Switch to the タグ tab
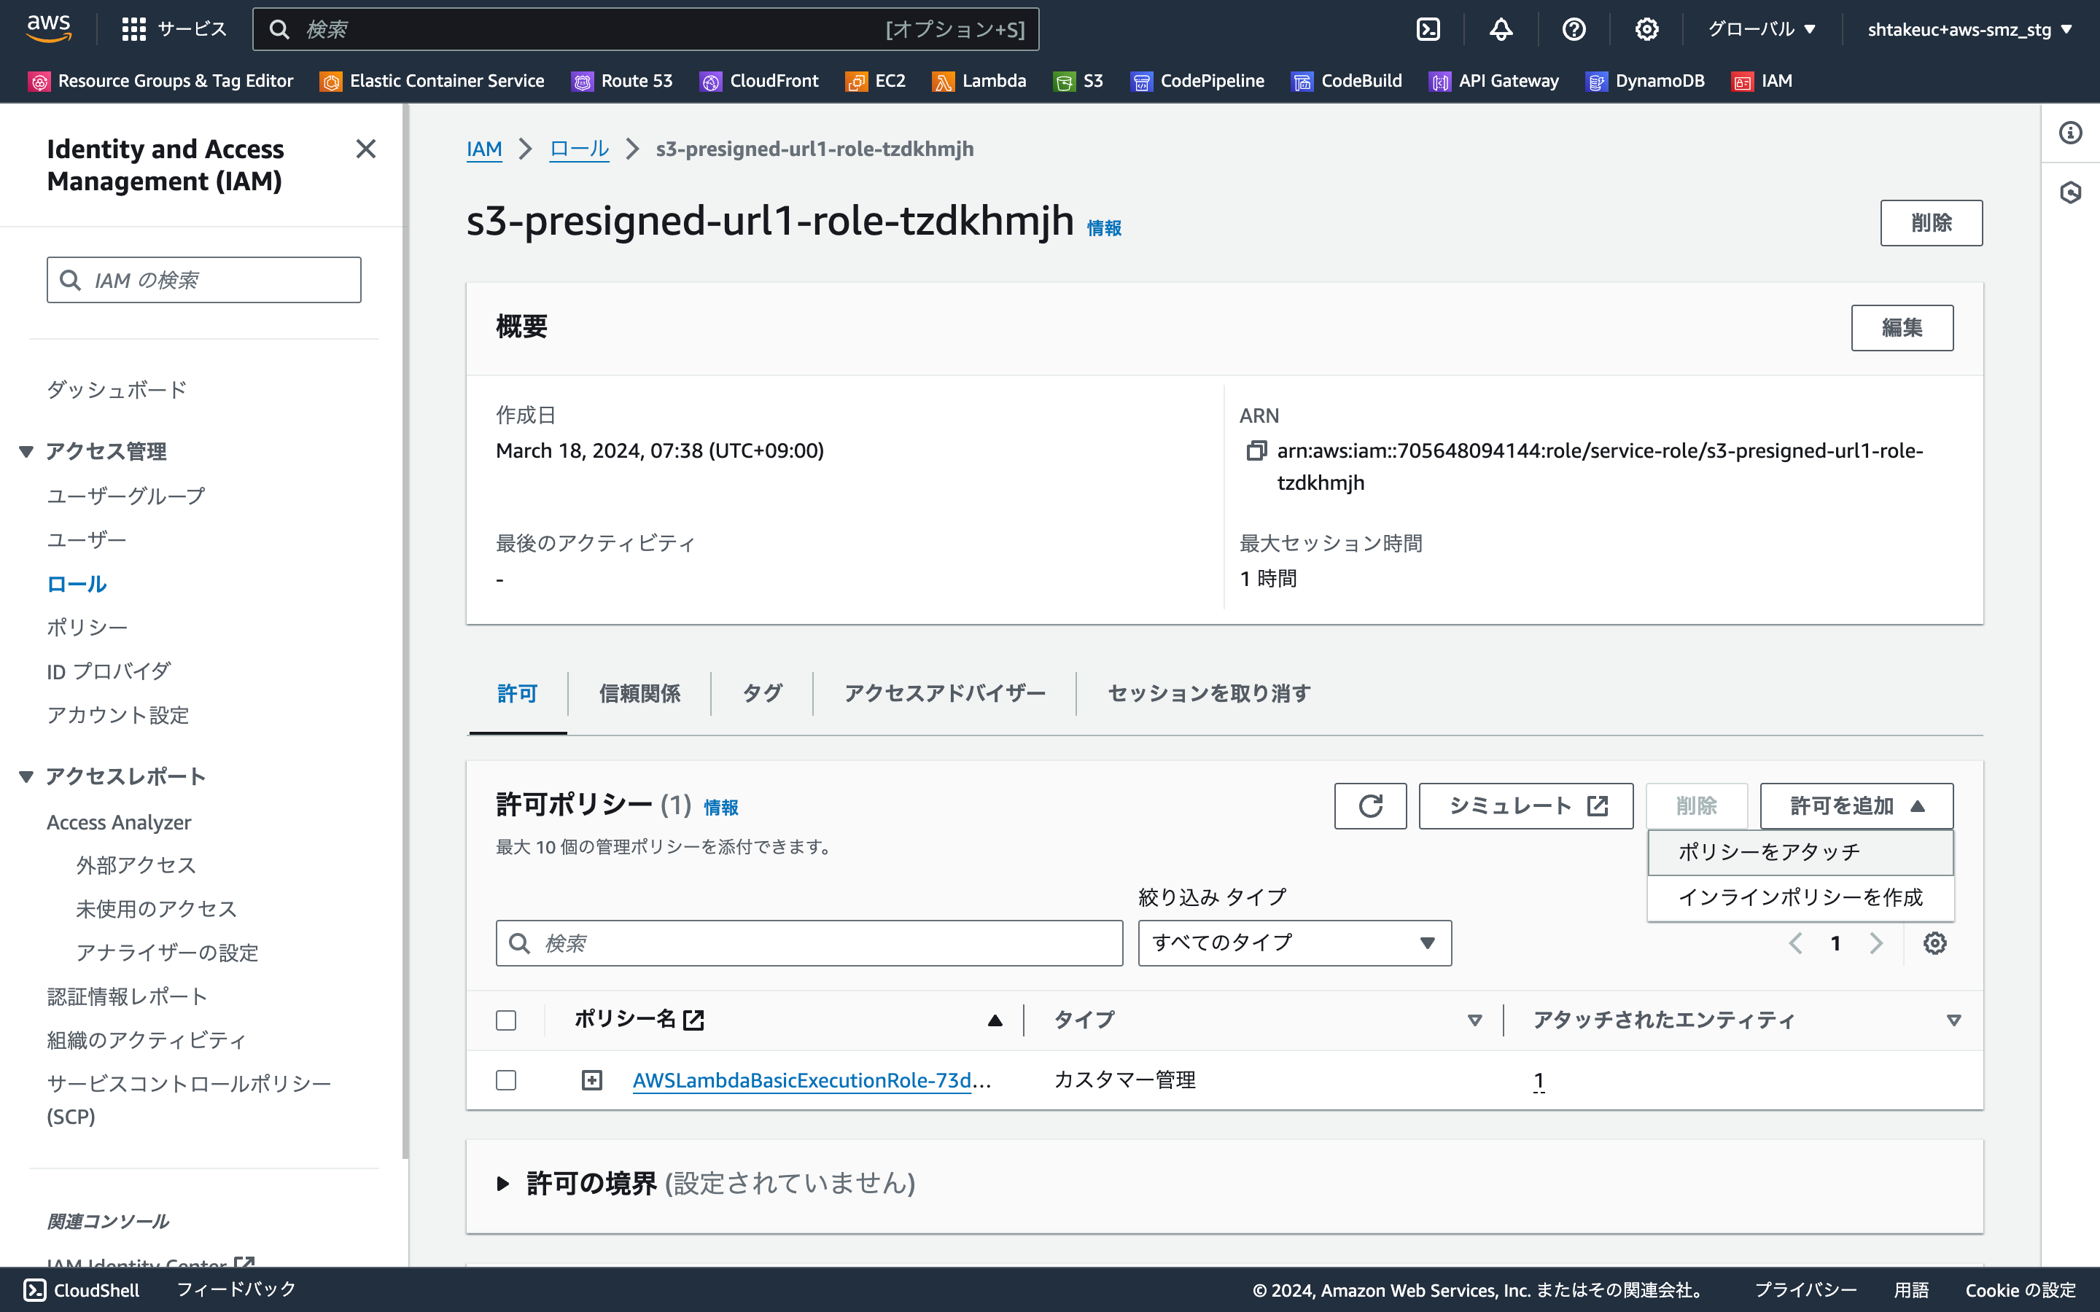 [762, 693]
